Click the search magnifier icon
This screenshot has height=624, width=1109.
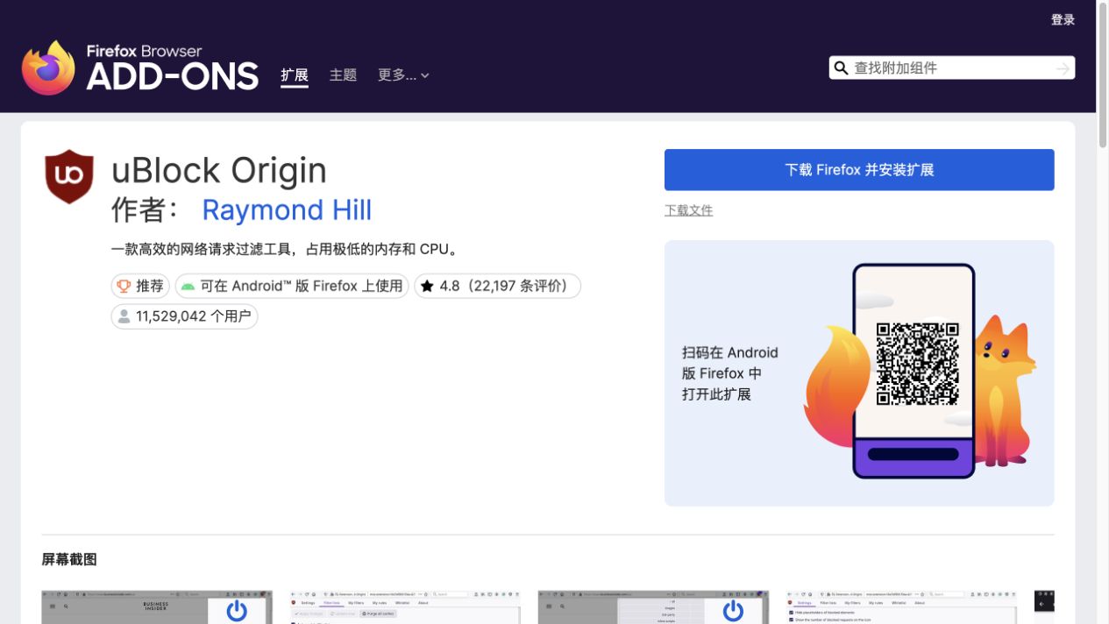(841, 68)
